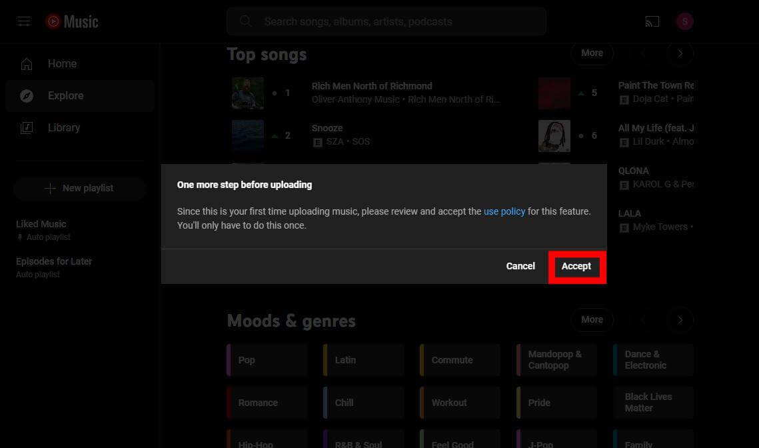Go to Home in the sidebar
The image size is (759, 448).
coord(80,64)
